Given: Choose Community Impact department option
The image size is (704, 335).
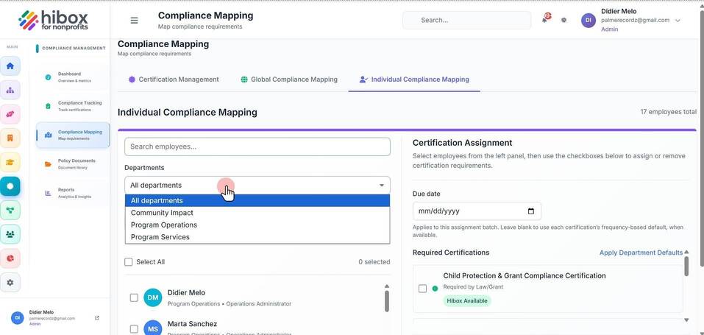Looking at the screenshot, I should [x=257, y=213].
